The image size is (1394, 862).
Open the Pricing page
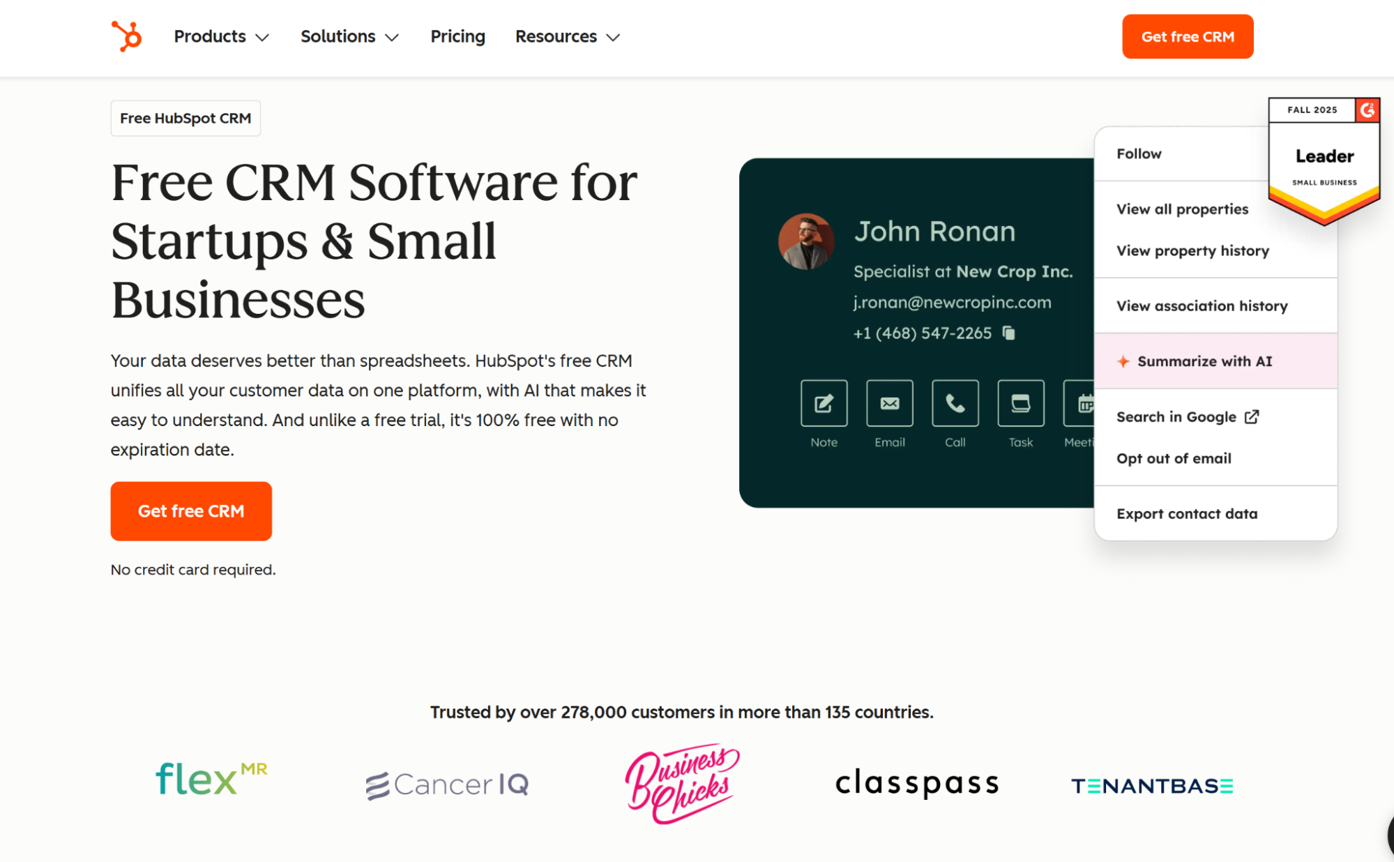point(457,36)
